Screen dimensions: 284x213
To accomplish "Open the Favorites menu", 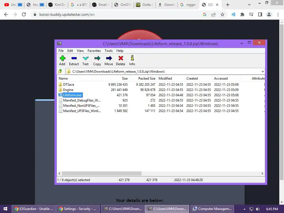I will (x=94, y=51).
